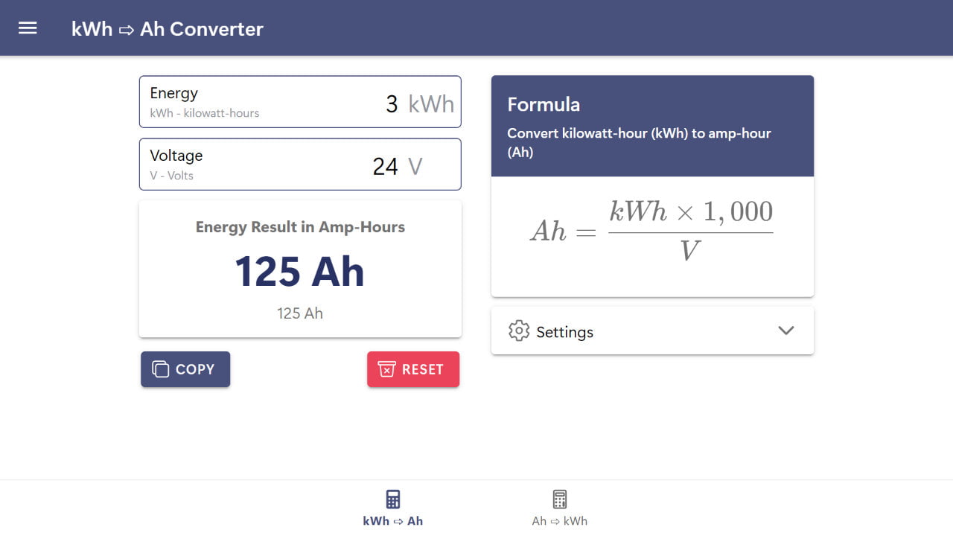Click the Ah formula equation
This screenshot has width=953, height=536.
(651, 231)
